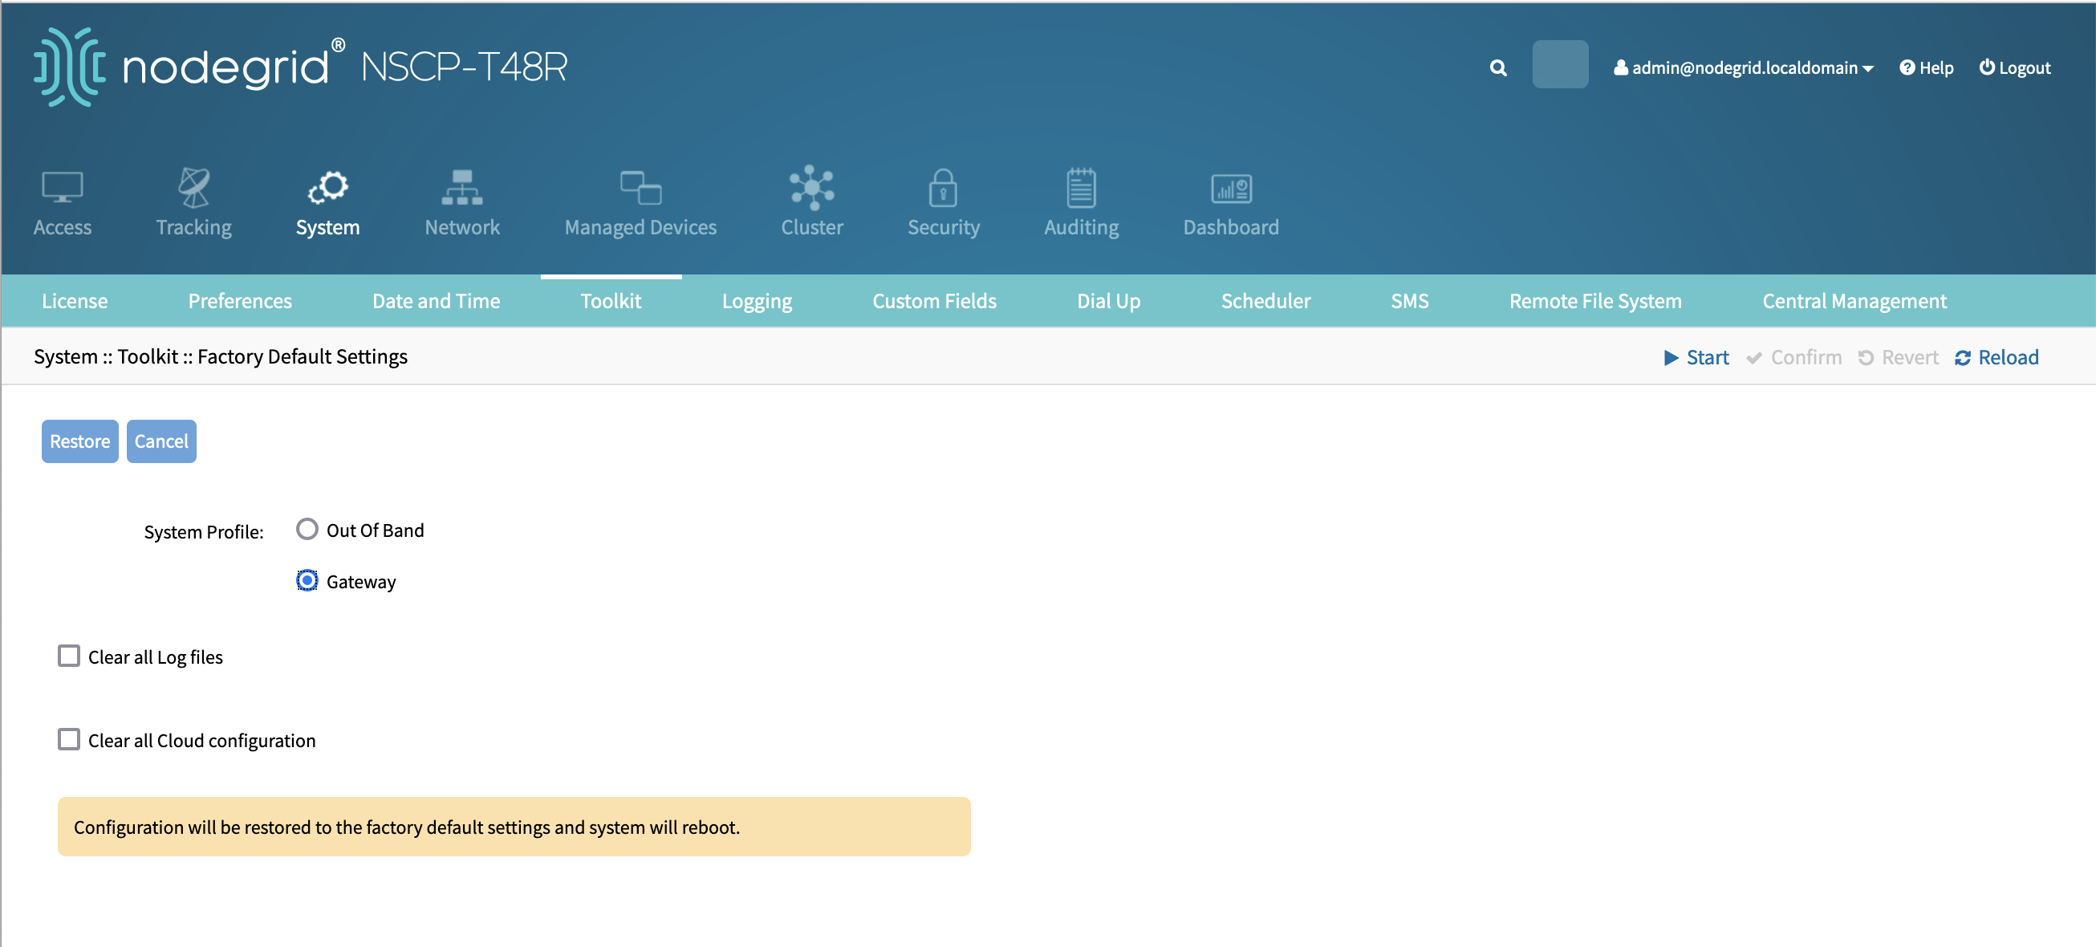Image resolution: width=2096 pixels, height=947 pixels.
Task: Click the search magnifier icon
Action: click(x=1498, y=67)
